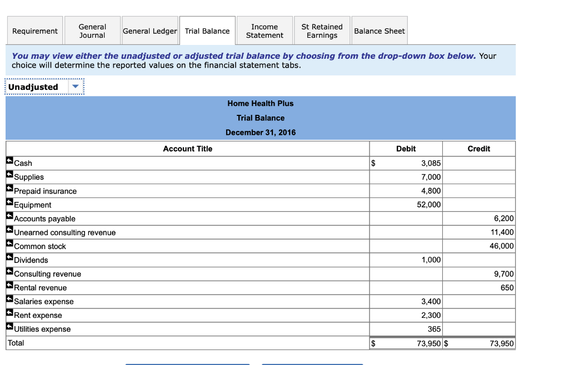
Task: Click the arrow icon next to Equipment
Action: (x=9, y=201)
